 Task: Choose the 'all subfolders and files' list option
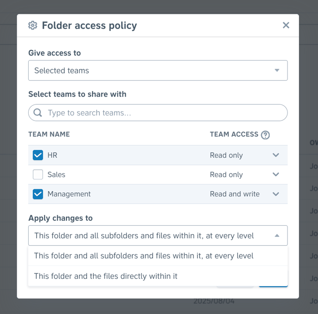(x=158, y=256)
